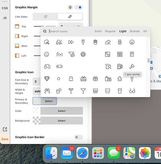Select the linked sides option
Viewport: 161px width, 164px height.
tap(70, 17)
